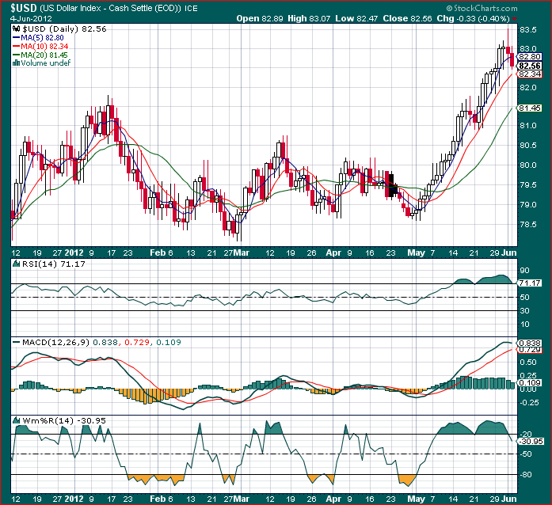The width and height of the screenshot is (552, 505).
Task: Click the 90 level on RSI axis
Action: coord(524,270)
